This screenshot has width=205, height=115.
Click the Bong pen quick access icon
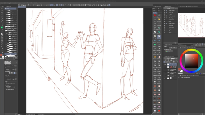click(159, 20)
